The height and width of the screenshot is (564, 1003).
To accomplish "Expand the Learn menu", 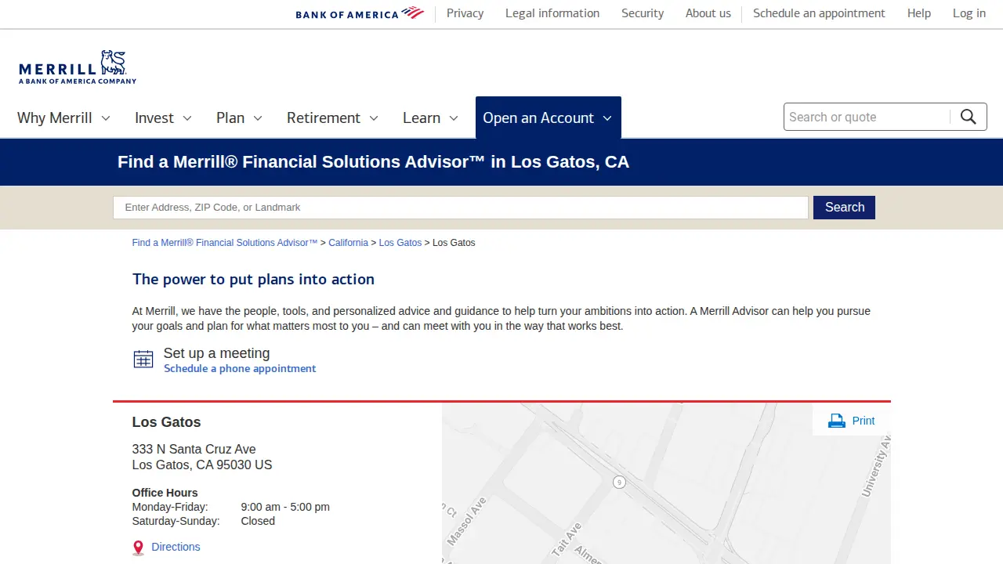I will click(430, 117).
